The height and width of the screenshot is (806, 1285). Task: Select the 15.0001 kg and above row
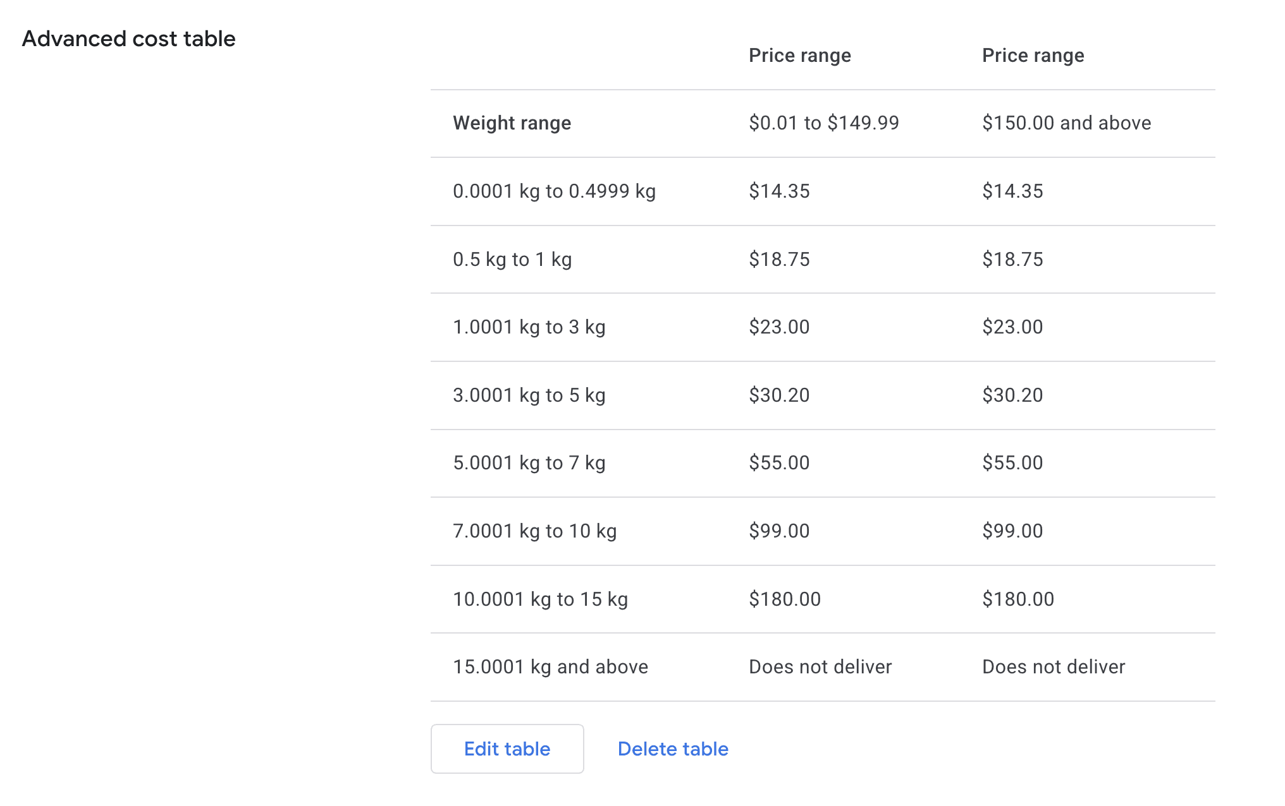[x=550, y=666]
